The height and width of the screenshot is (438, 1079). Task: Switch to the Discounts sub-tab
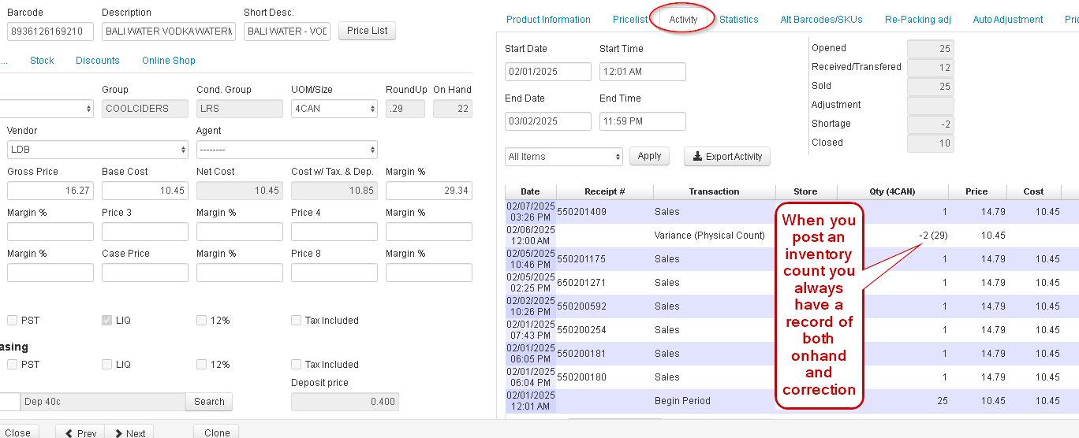pos(98,61)
